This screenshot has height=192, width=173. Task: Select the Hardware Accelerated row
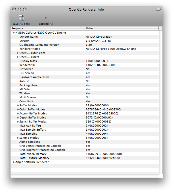tap(84, 77)
